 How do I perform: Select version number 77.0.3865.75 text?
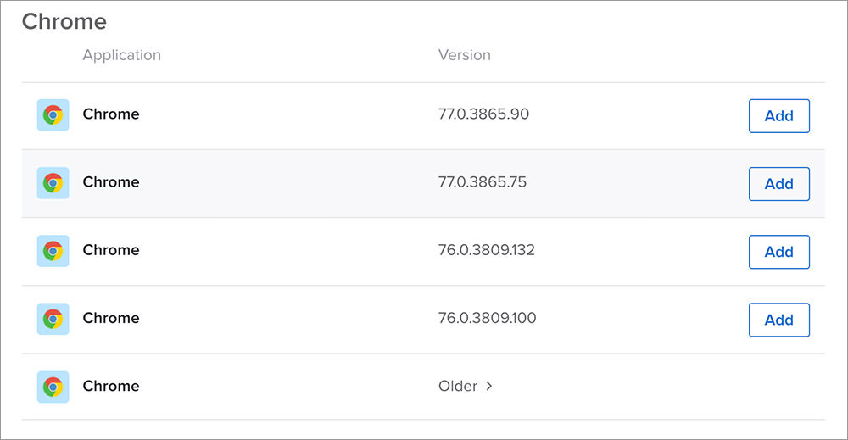point(483,182)
